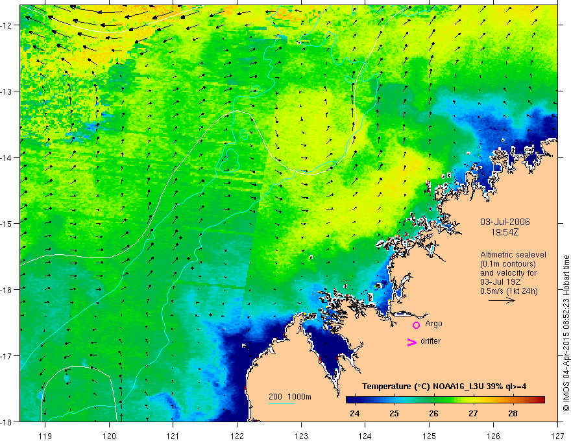This screenshot has height=441, width=571.
Task: Click the cyan 200/1000m depth contour legend line
Action: click(x=282, y=403)
